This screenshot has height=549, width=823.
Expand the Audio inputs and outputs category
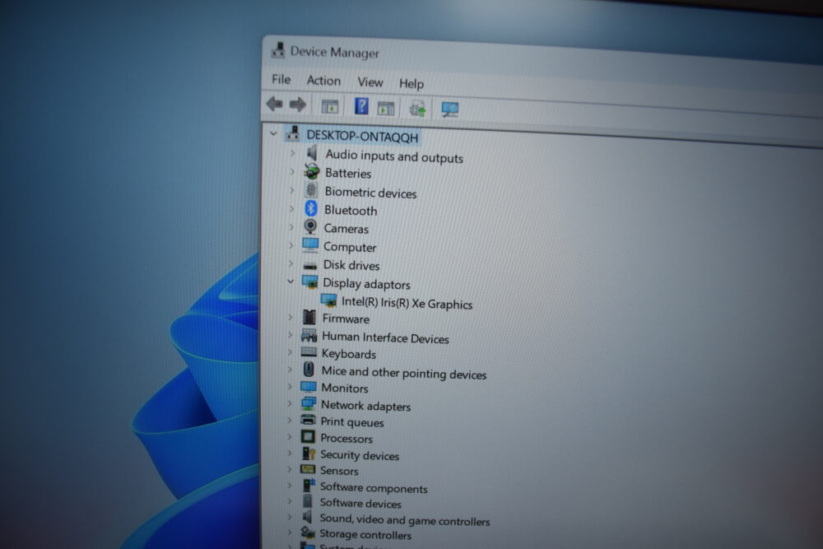click(x=293, y=153)
